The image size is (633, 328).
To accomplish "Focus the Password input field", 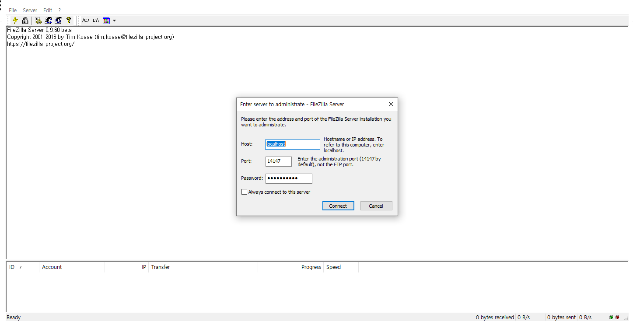I will [x=289, y=178].
